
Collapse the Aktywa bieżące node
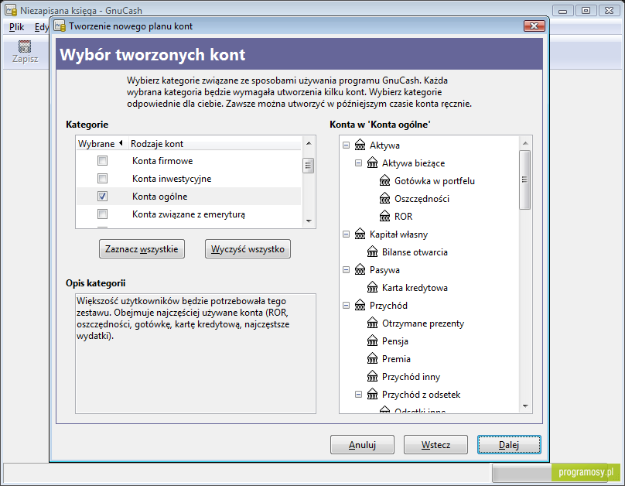358,163
